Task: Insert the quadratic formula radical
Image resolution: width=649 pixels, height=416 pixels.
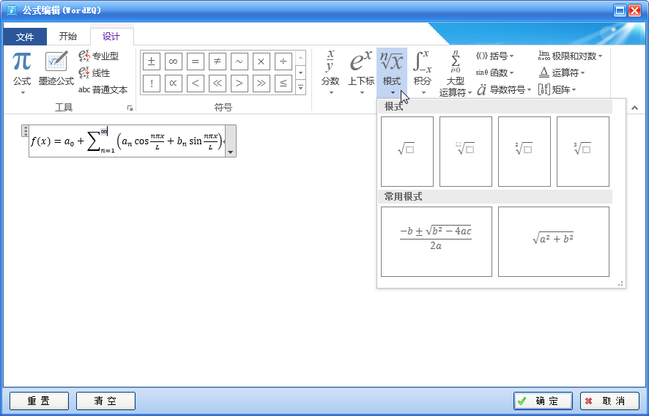Action: (437, 242)
